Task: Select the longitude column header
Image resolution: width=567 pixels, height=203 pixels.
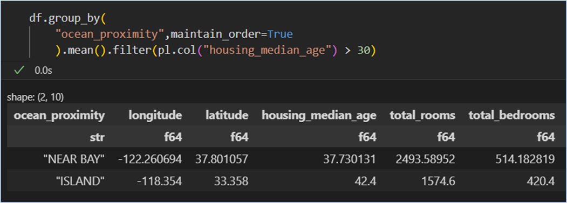Action: 155,115
